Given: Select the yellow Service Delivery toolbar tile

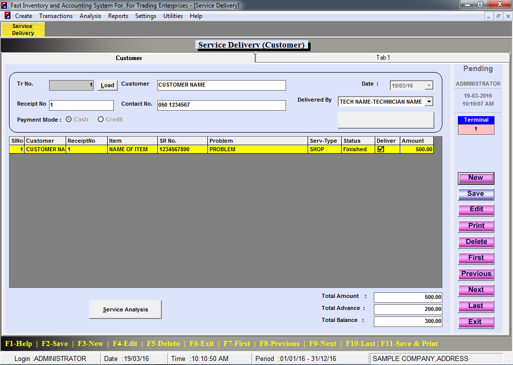Looking at the screenshot, I should coord(23,30).
